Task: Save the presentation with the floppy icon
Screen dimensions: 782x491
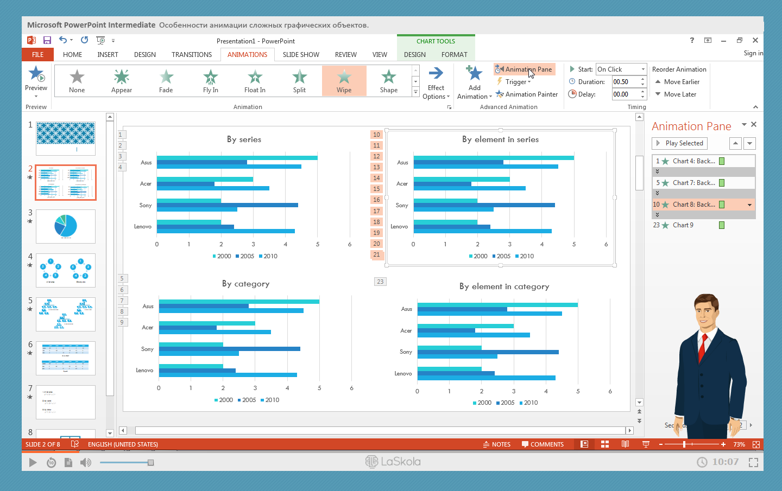Action: [x=47, y=40]
